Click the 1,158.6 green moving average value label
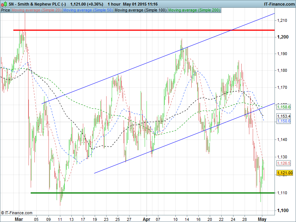 [284, 107]
